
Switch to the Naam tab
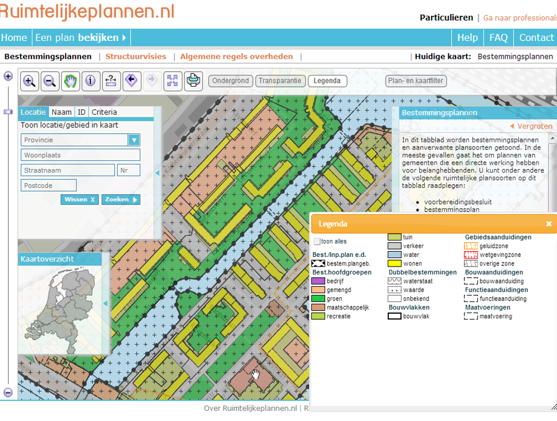point(62,112)
